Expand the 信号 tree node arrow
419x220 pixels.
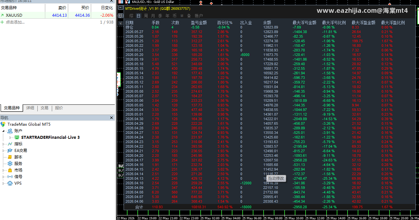[4, 176]
